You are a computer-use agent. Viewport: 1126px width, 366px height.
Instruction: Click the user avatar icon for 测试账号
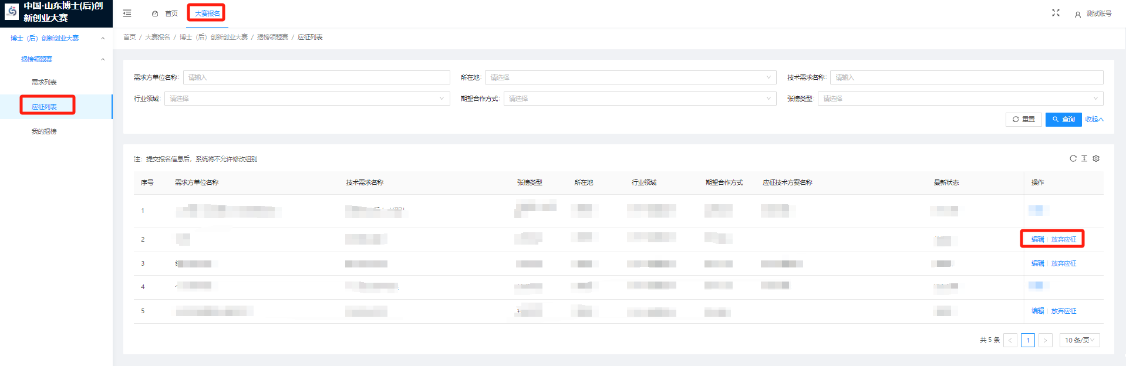click(x=1077, y=14)
